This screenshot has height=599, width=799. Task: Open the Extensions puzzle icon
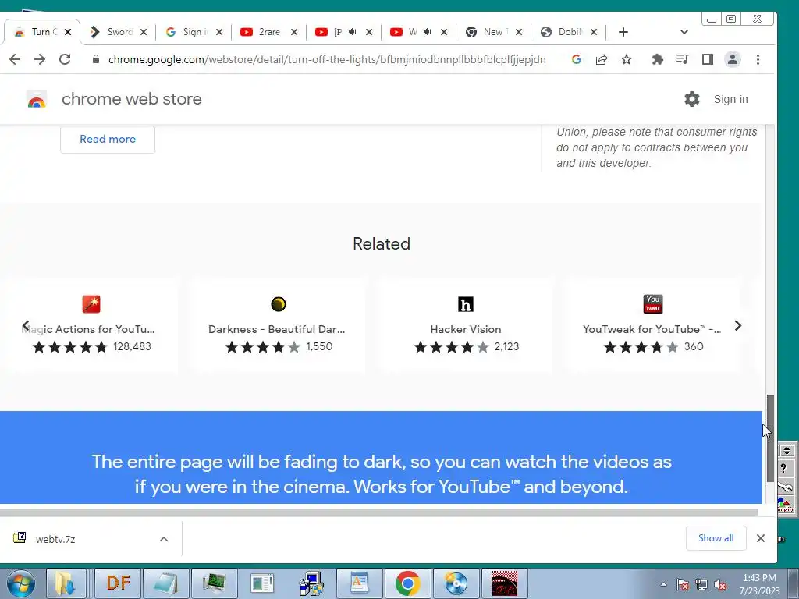point(657,59)
